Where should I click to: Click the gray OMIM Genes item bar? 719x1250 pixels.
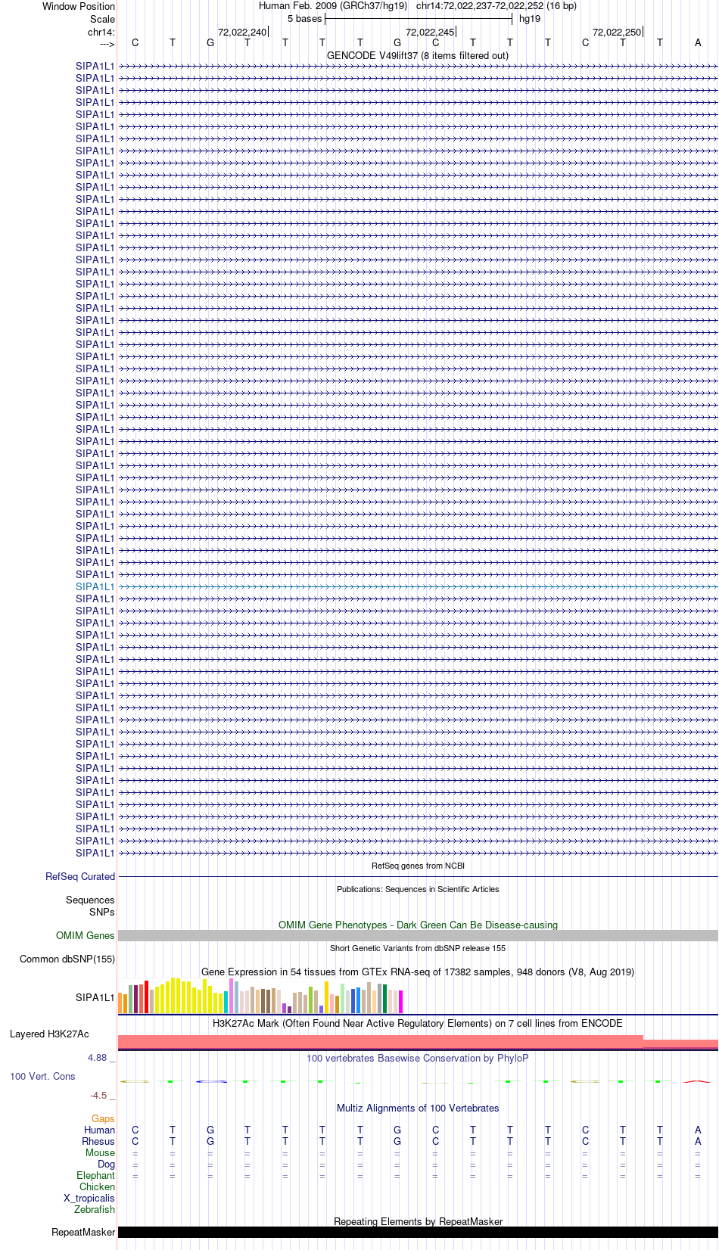(x=418, y=936)
